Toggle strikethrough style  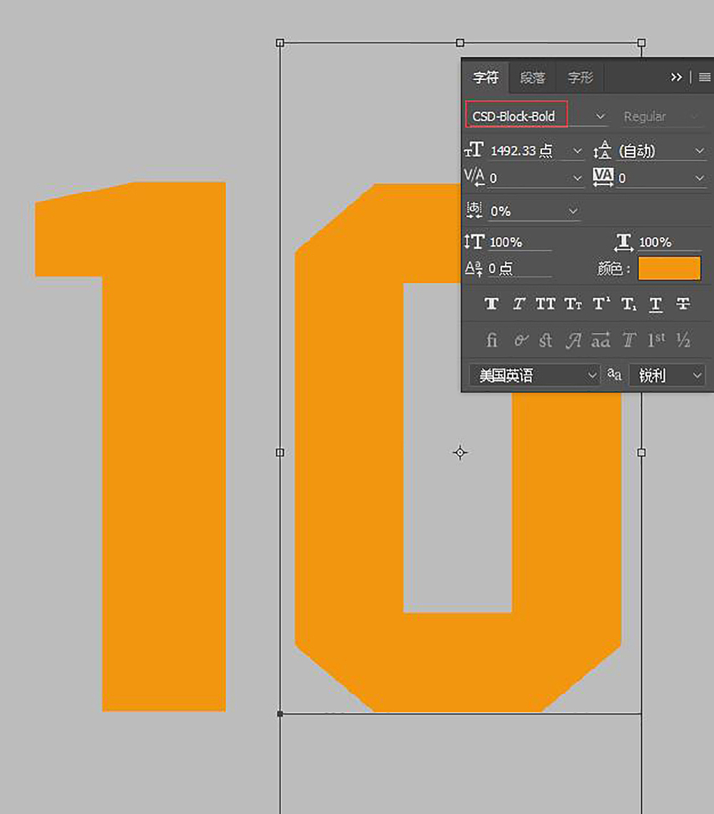[x=683, y=304]
